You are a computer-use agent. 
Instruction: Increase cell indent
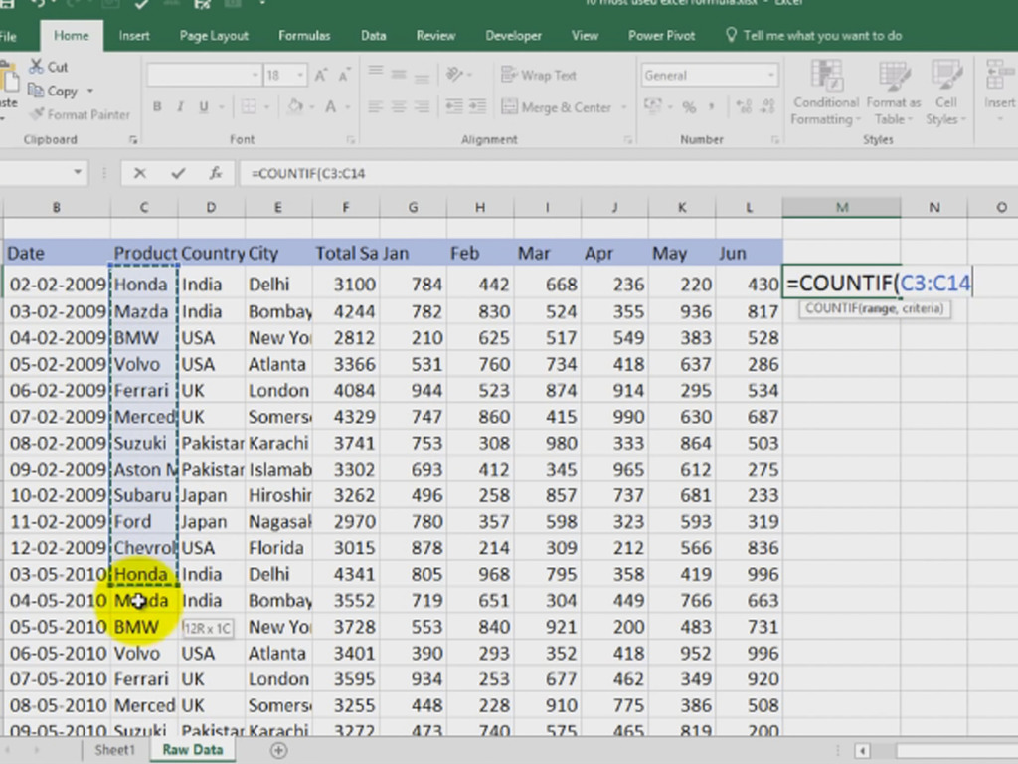(478, 106)
